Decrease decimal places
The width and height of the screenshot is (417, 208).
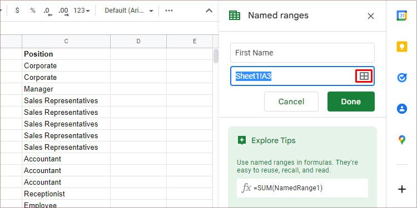[x=48, y=11]
